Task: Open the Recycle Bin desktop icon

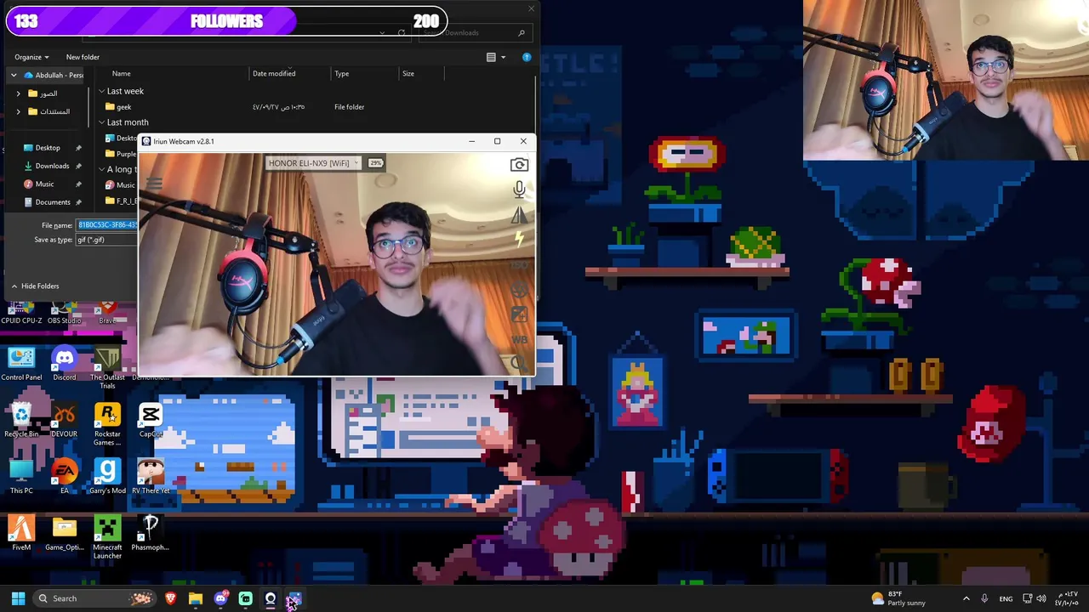Action: [21, 421]
